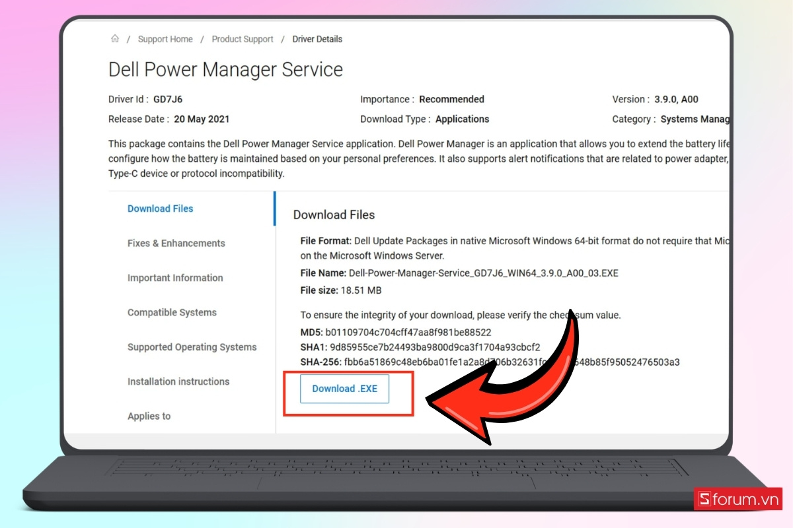
Task: Click the SHA-256 checksum value
Action: point(512,362)
